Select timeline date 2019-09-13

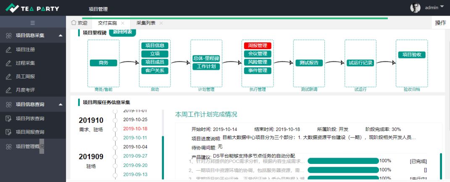click(x=135, y=174)
